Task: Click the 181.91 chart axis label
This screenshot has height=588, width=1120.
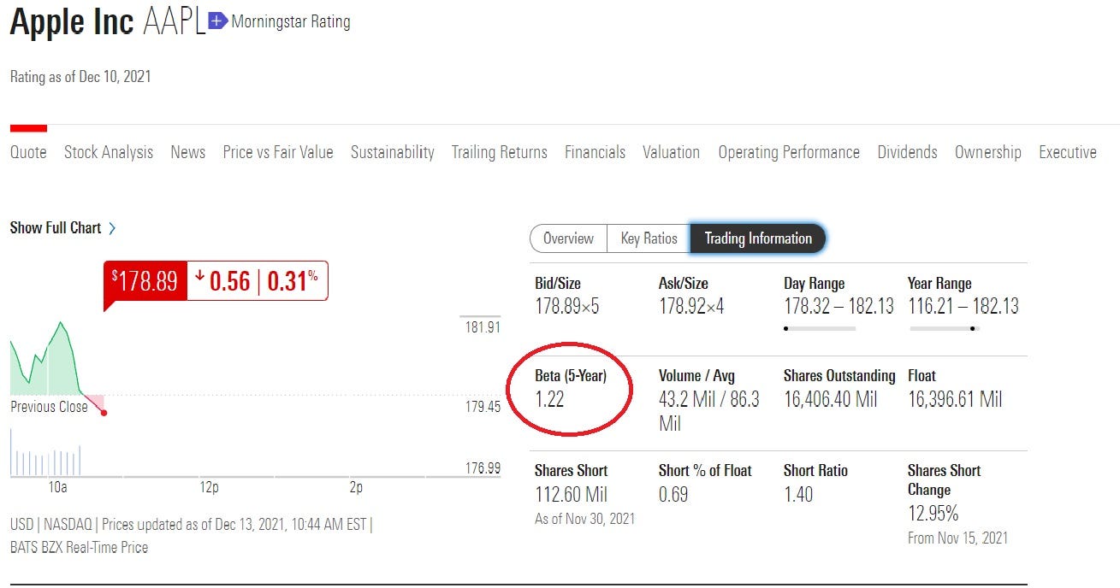Action: click(483, 327)
